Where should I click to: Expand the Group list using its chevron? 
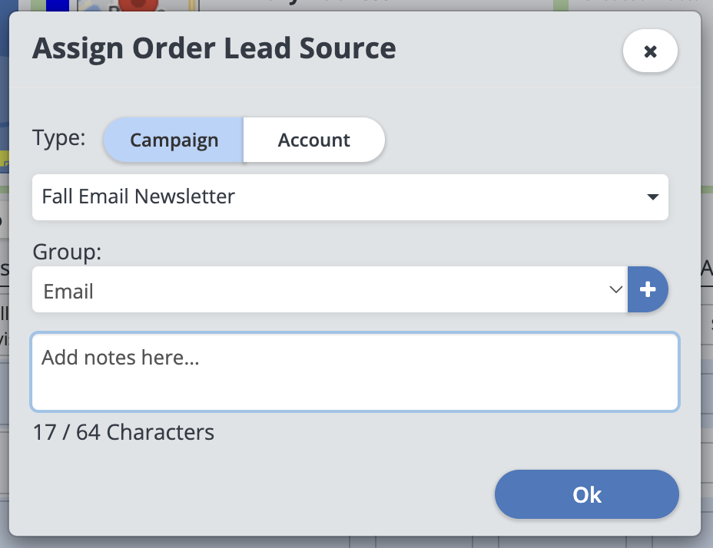[x=615, y=290]
